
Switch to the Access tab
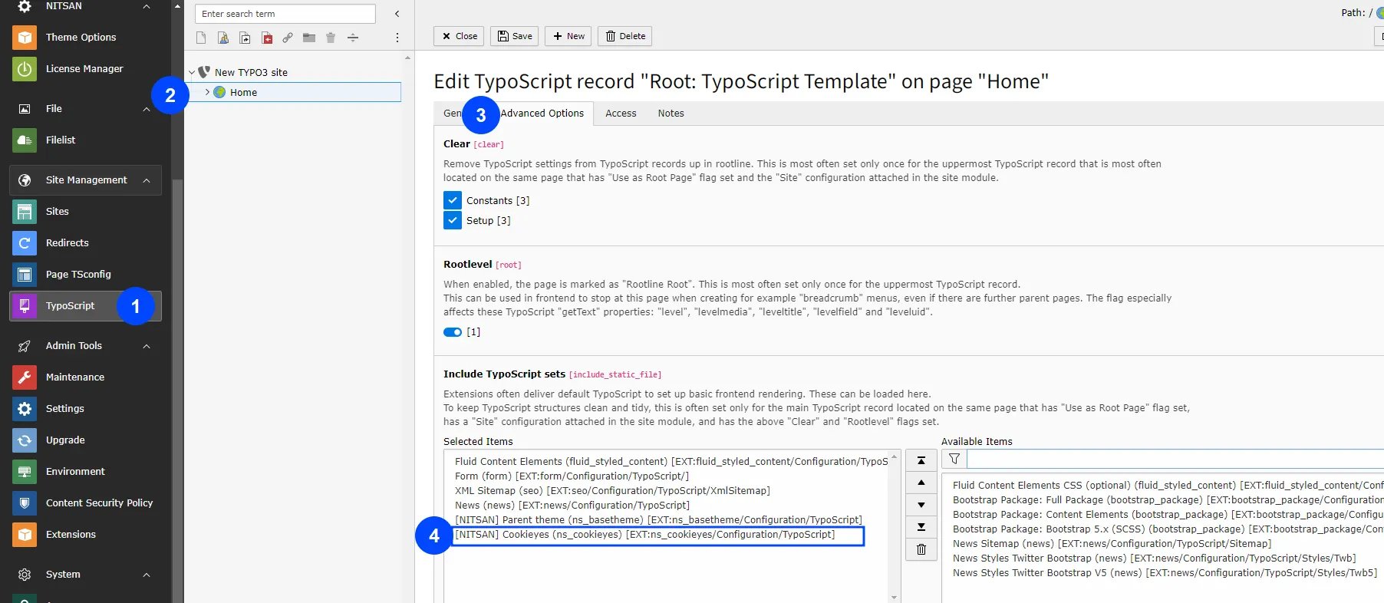point(621,113)
